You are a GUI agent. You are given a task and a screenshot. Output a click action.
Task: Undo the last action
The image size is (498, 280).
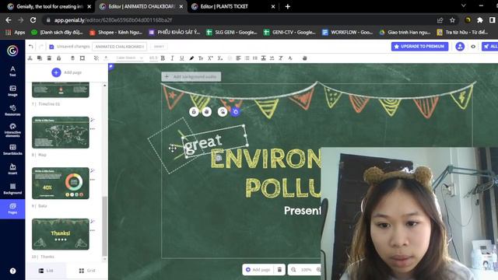pyautogui.click(x=31, y=47)
